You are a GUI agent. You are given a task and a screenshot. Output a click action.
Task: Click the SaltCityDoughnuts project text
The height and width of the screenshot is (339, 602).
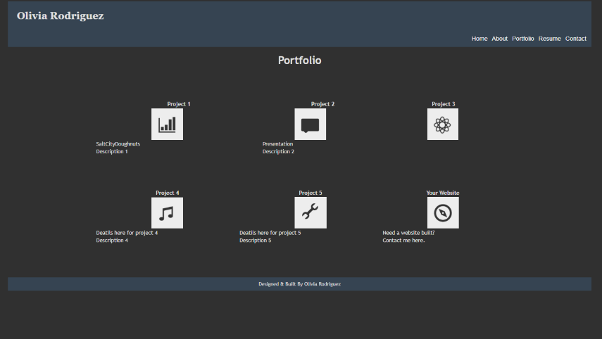click(x=118, y=143)
